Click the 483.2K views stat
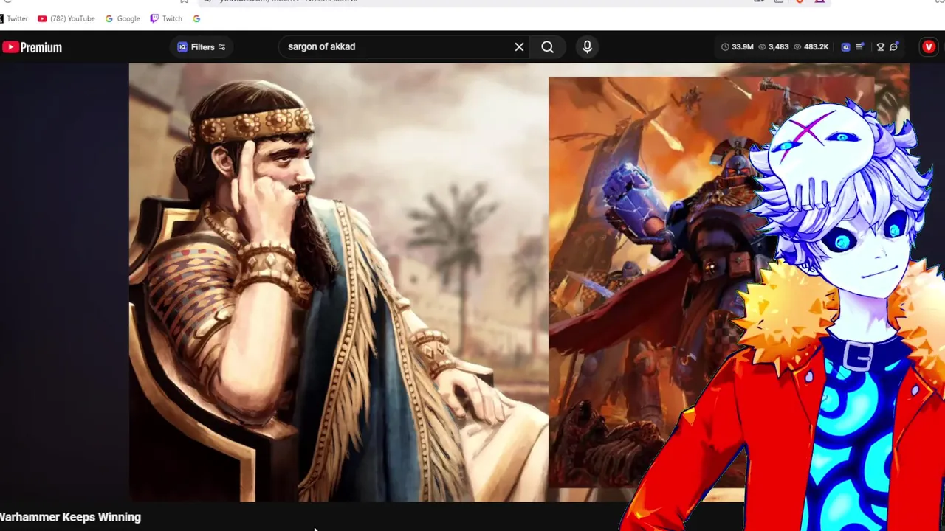 [x=811, y=47]
